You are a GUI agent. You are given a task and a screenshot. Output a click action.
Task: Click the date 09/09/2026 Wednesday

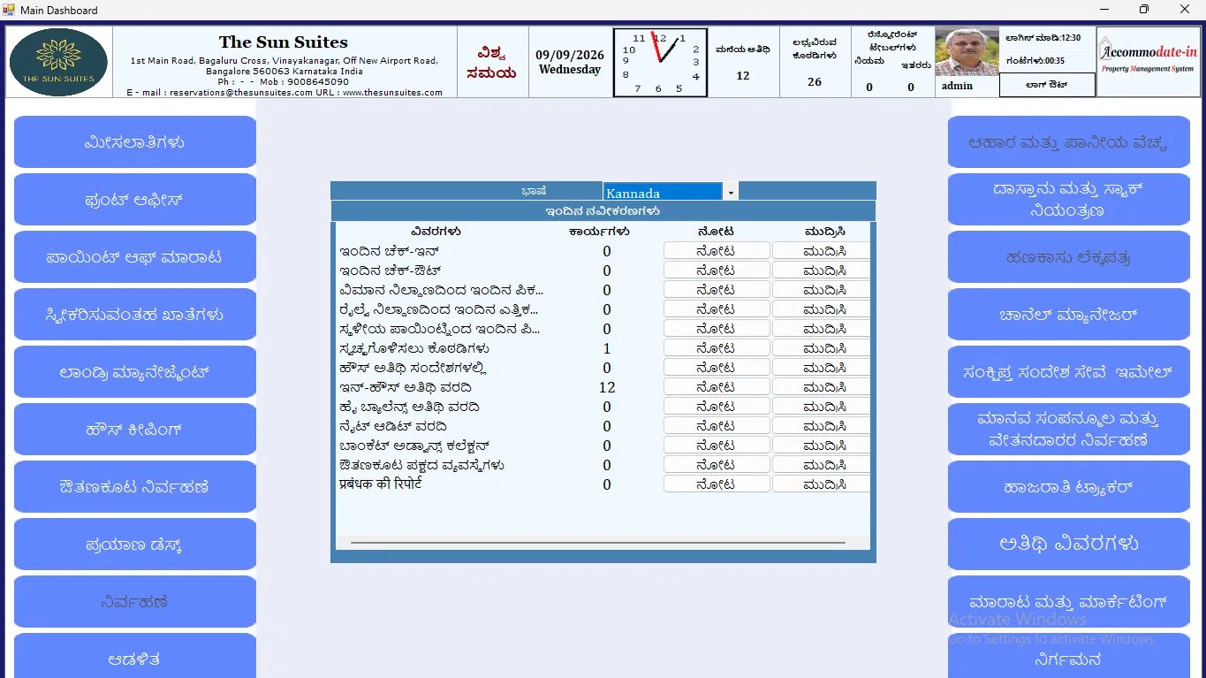pyautogui.click(x=570, y=62)
